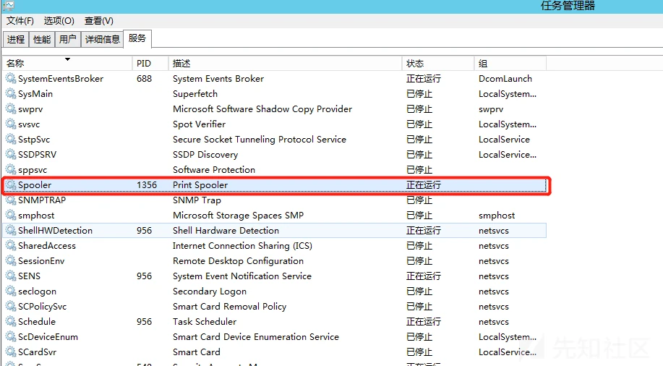Switch to the 性能 tab
The height and width of the screenshot is (366, 663).
42,39
